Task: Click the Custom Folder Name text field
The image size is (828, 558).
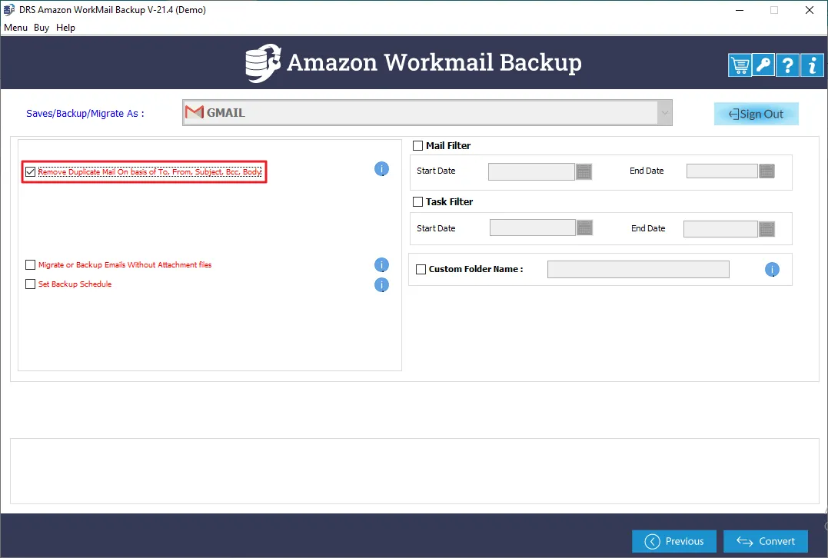Action: 638,269
